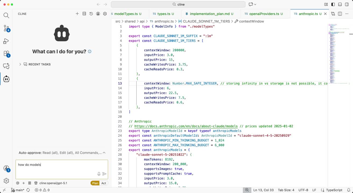353x193 pixels.
Task: Open Cline MCP servers panel
Action: click(x=84, y=14)
